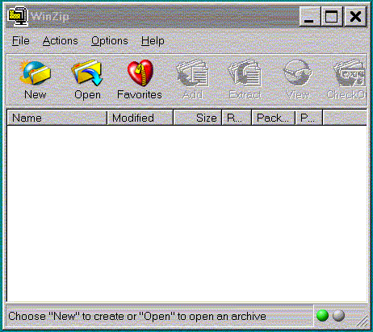
Task: Click the window resize grip
Action: 363,321
